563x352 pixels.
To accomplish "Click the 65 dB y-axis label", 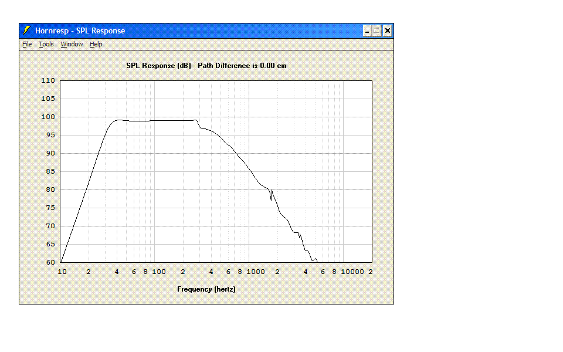I will pyautogui.click(x=50, y=244).
